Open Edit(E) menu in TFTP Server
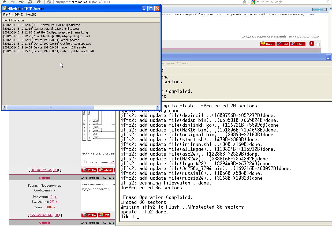This screenshot has height=226, width=332. pyautogui.click(x=19, y=14)
